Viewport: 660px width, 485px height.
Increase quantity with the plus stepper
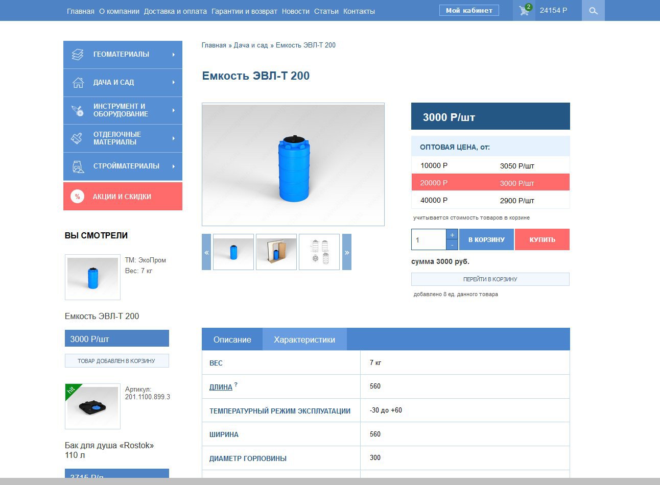coord(452,234)
